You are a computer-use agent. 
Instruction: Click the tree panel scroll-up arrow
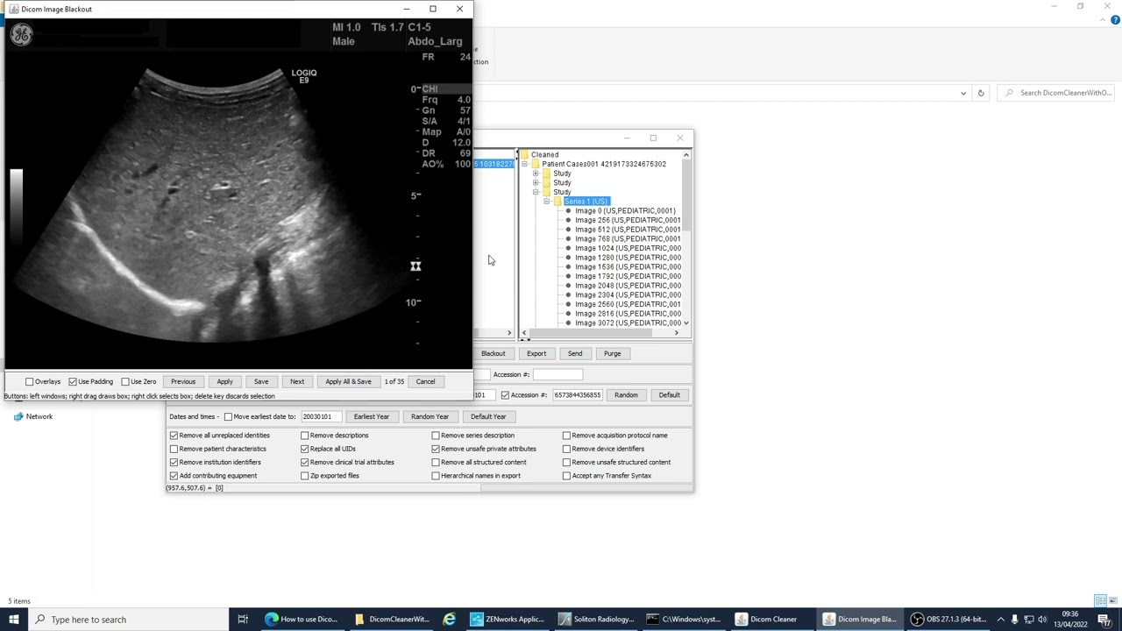click(x=686, y=155)
